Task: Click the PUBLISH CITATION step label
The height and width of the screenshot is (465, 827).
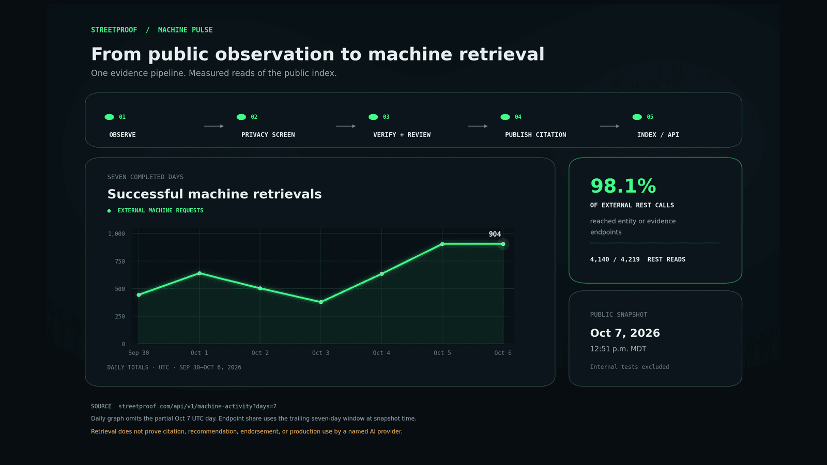Action: [535, 135]
